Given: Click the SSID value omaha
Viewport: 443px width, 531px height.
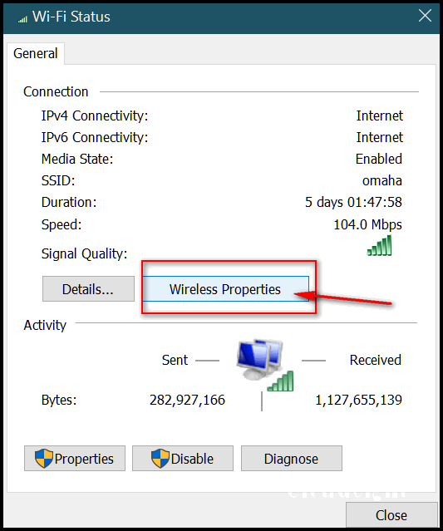Looking at the screenshot, I should pos(382,180).
